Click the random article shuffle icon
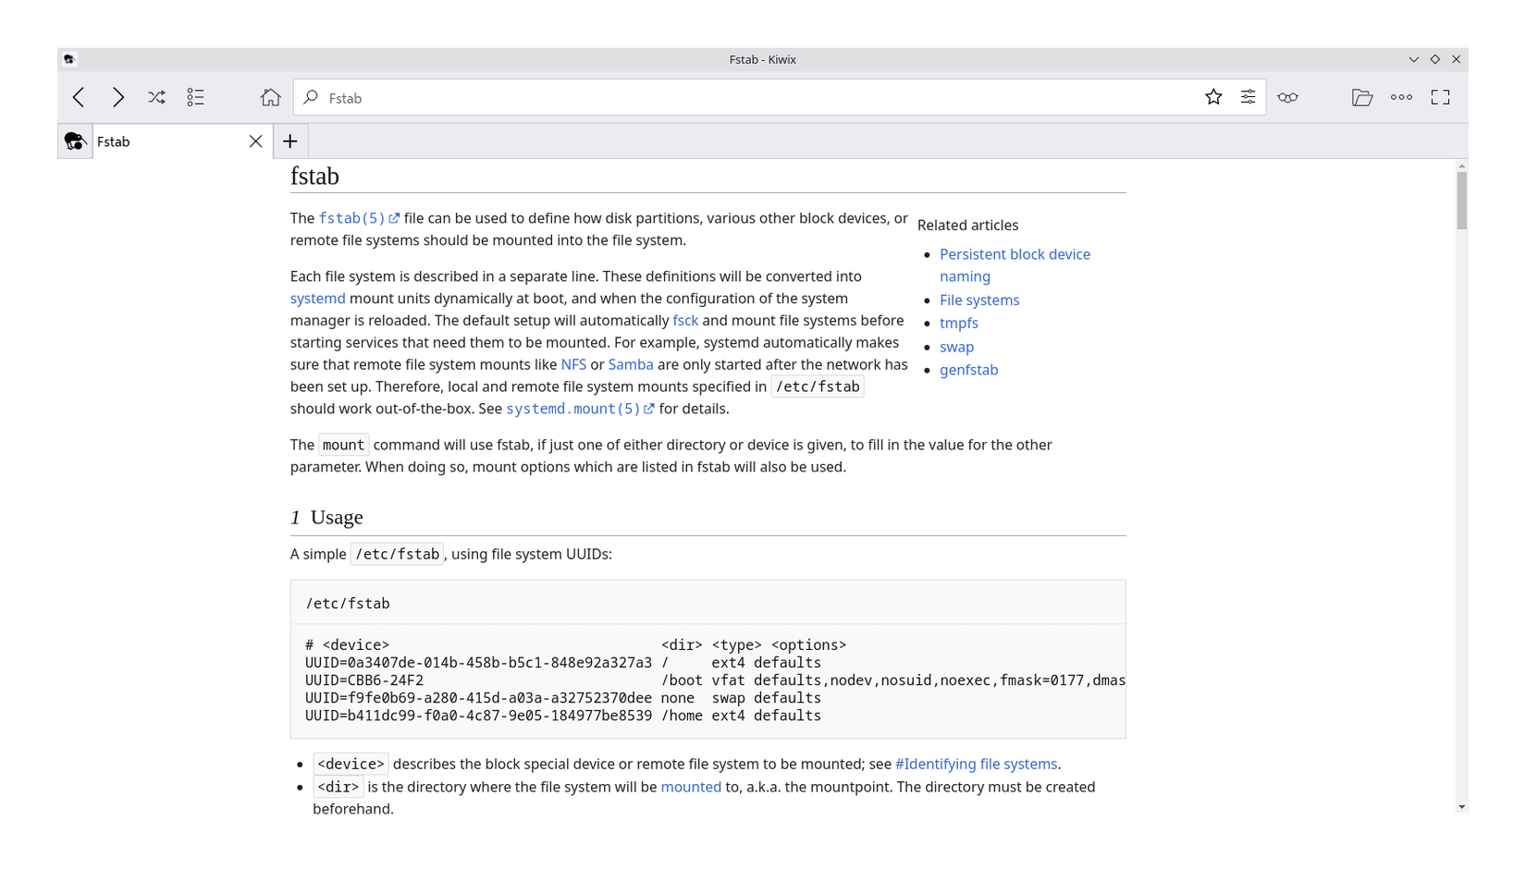 click(x=156, y=97)
